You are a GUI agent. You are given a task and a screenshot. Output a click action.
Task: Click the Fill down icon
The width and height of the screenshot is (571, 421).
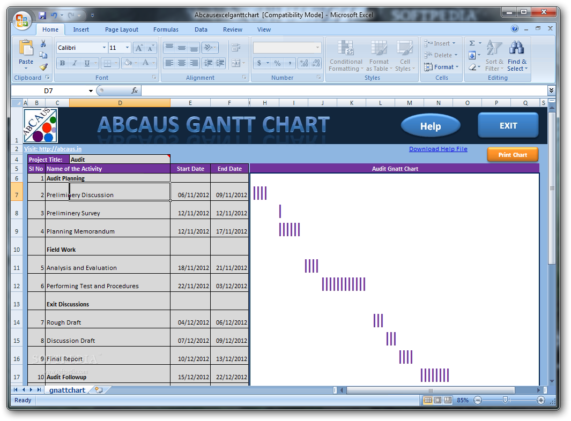coord(472,55)
